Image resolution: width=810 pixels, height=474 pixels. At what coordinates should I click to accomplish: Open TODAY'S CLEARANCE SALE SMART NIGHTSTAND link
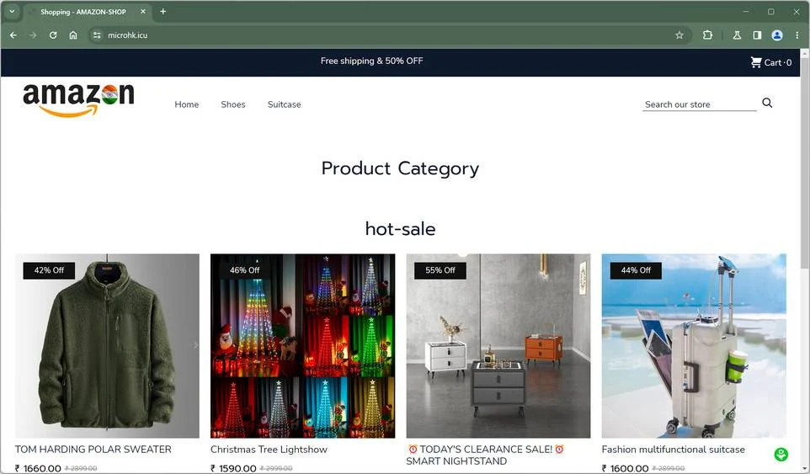pyautogui.click(x=485, y=455)
